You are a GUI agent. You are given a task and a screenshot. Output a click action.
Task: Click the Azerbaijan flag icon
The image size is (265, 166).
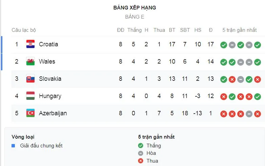[x=30, y=113]
